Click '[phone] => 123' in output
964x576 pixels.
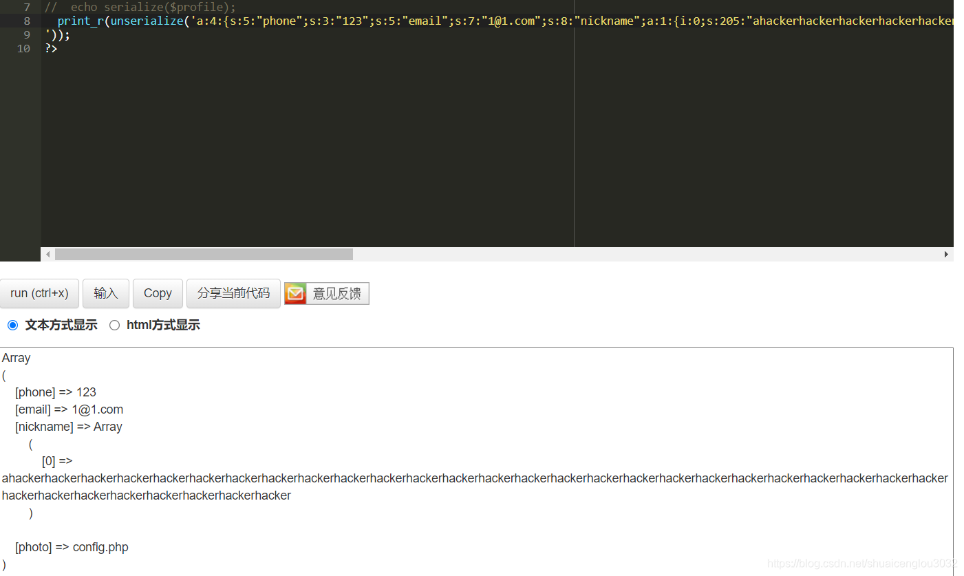click(x=56, y=392)
